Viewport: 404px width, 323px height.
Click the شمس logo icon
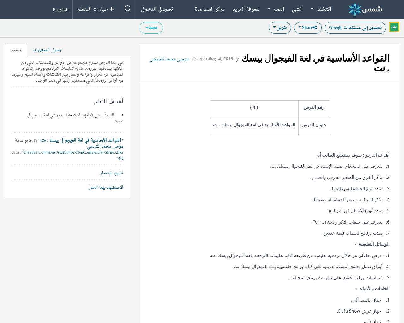(365, 9)
